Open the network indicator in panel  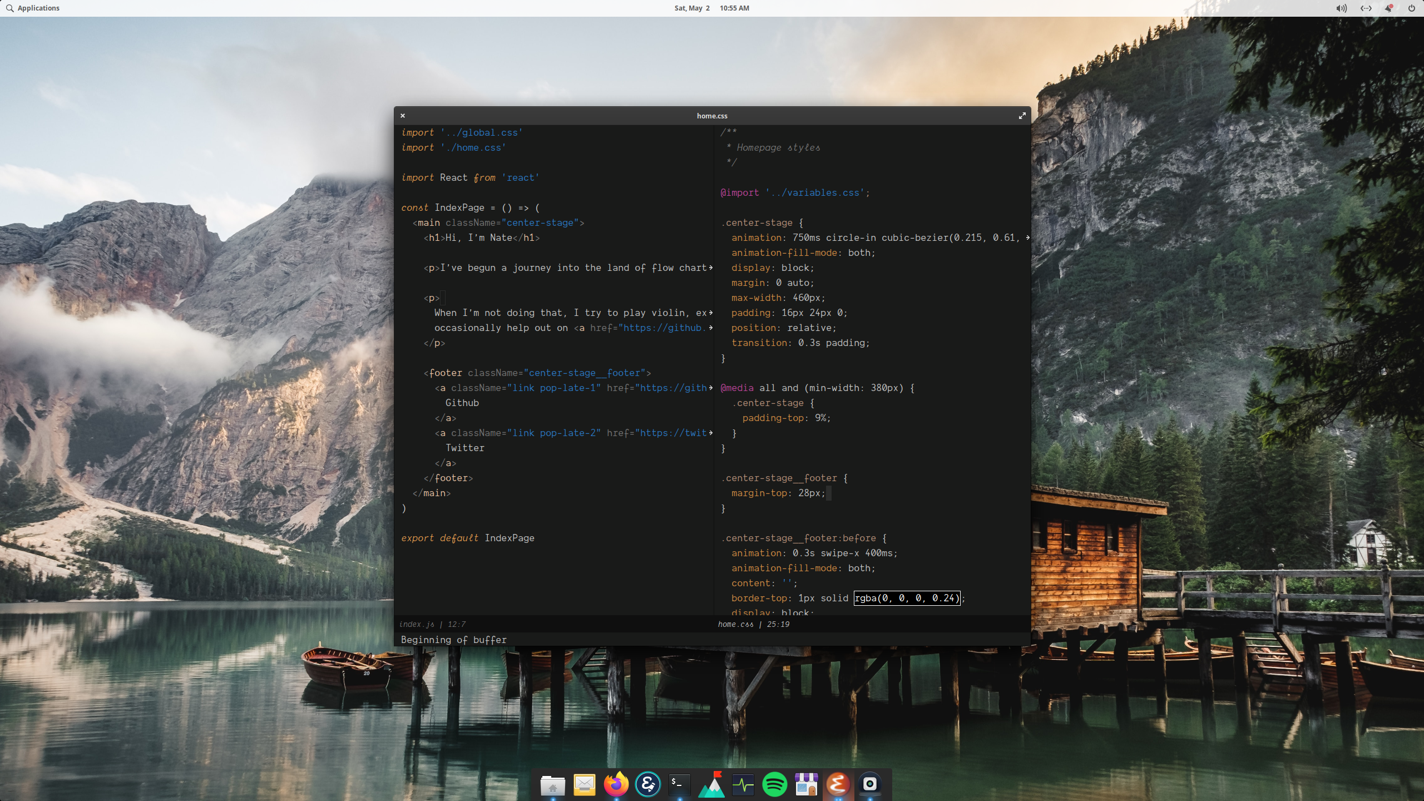(1366, 8)
